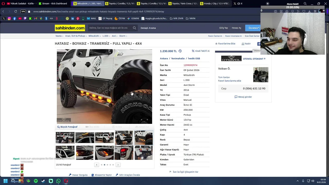The width and height of the screenshot is (329, 185).
Task: Click Kredi Teklifi Al link
Action: 201,51
